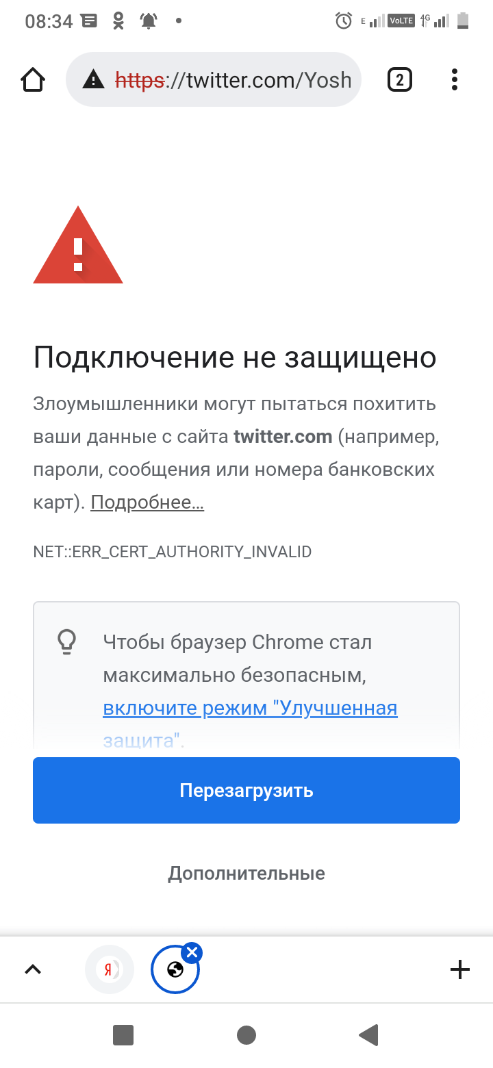Close the current tab with the blue X badge
This screenshot has height=1068, width=493.
pos(192,952)
